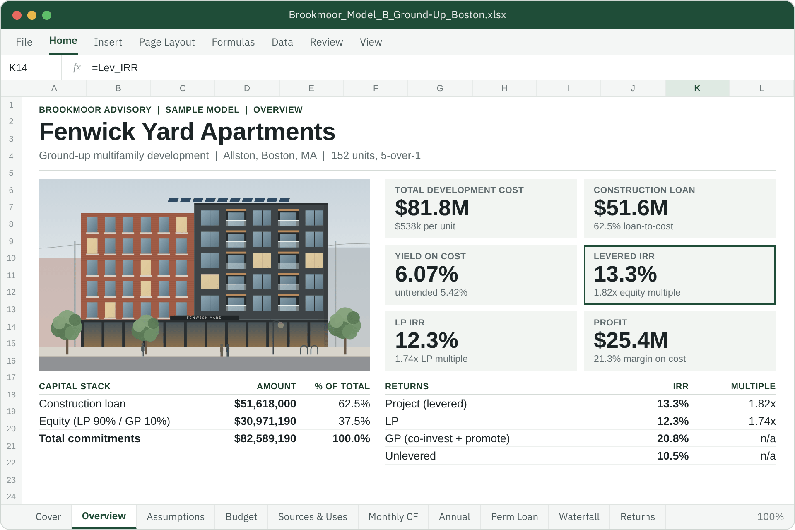
Task: Open the View tab
Action: click(x=371, y=42)
